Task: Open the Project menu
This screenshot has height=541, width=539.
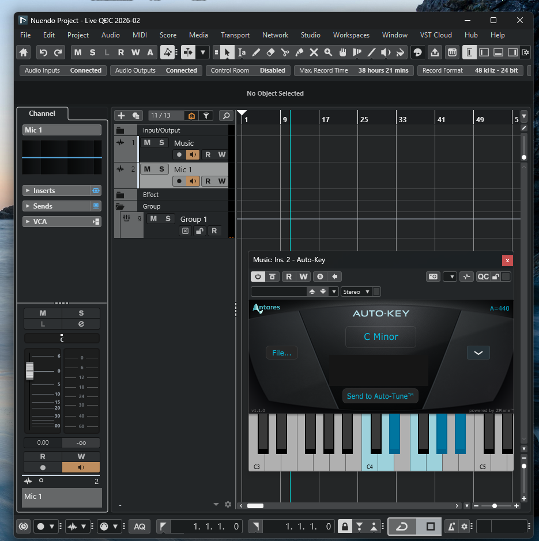Action: click(78, 35)
